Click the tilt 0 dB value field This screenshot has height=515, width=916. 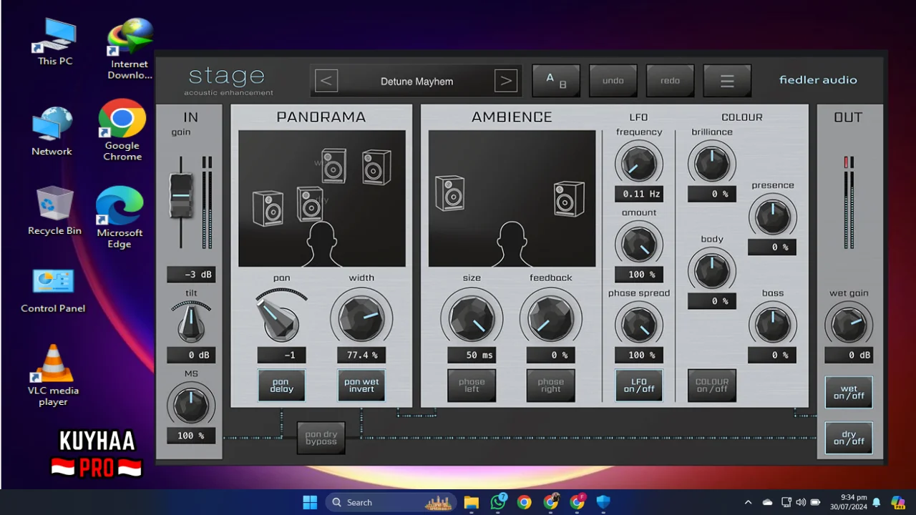pyautogui.click(x=191, y=355)
